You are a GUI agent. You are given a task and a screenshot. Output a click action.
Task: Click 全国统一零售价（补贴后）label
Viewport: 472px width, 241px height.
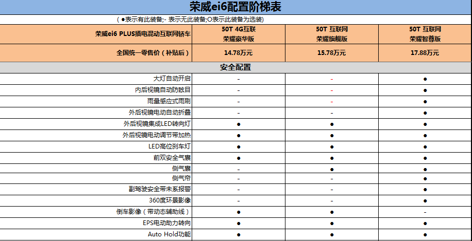pos(154,53)
